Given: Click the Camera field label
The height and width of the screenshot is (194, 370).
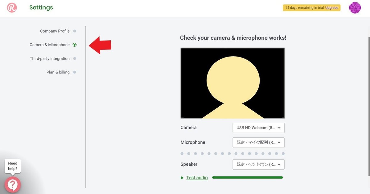Looking at the screenshot, I should 188,128.
